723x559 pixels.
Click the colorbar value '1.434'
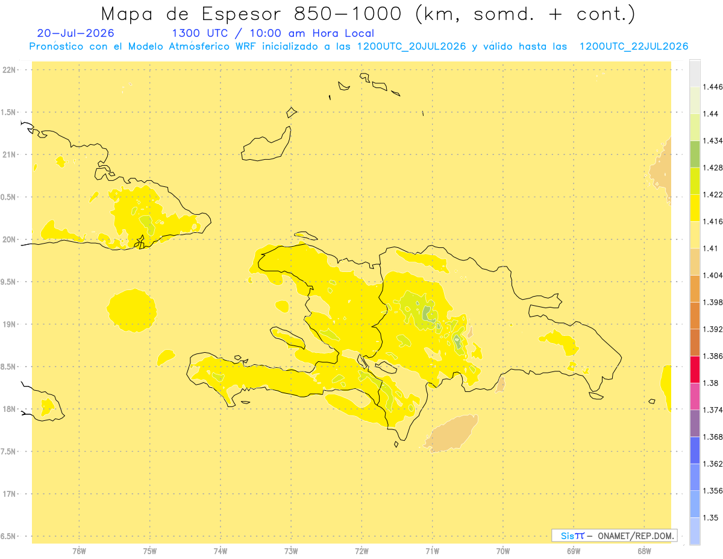(x=713, y=141)
